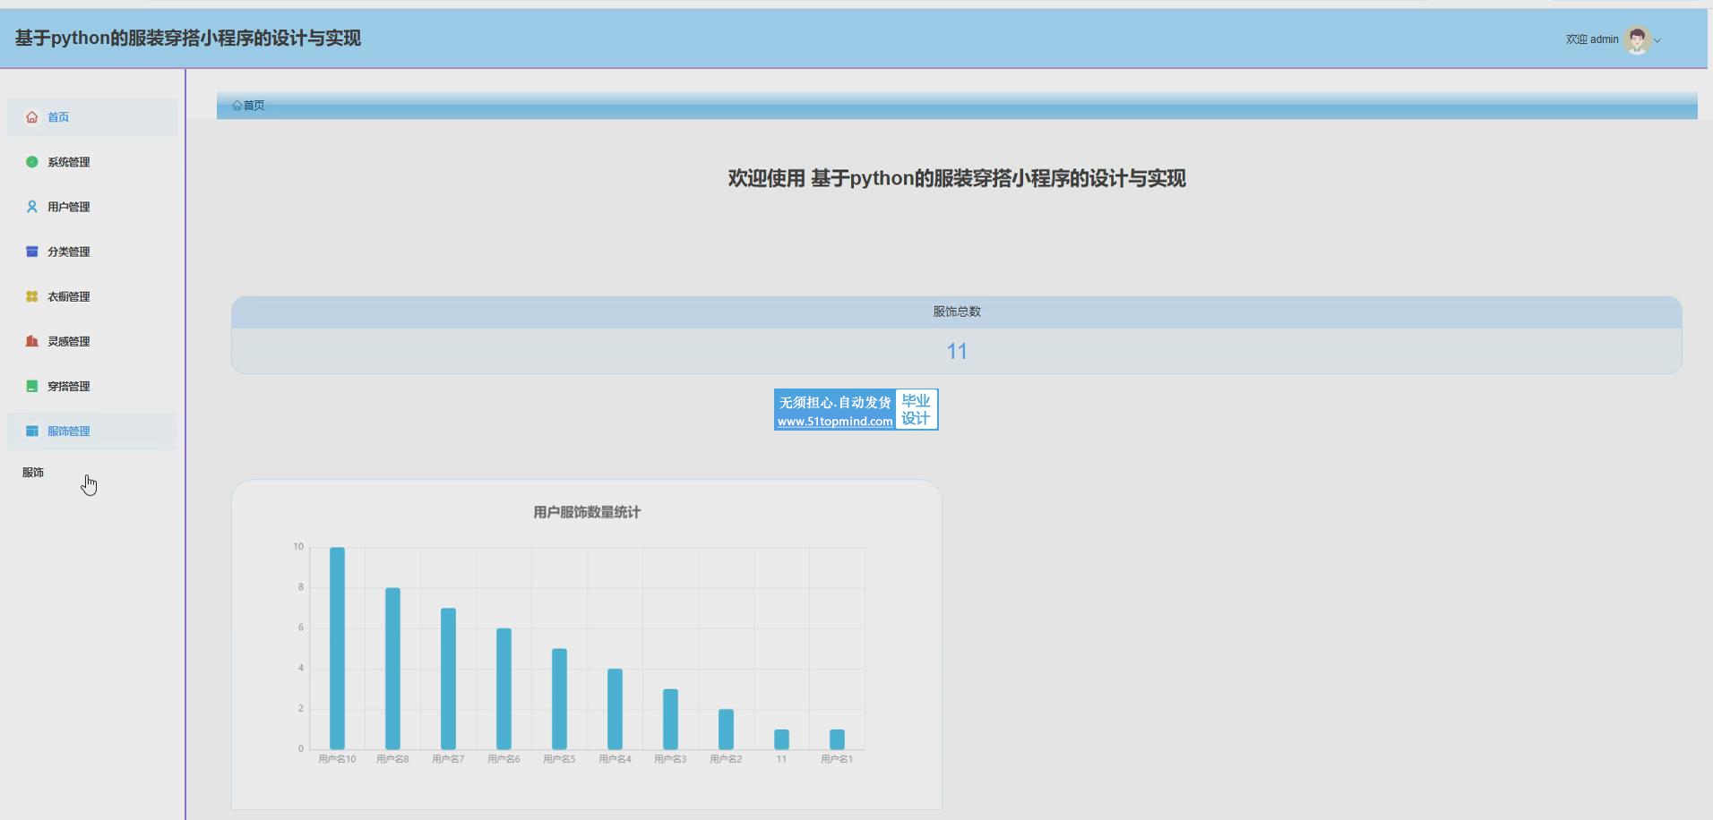
Task: Click the green circle 系统管理 icon
Action: (32, 162)
